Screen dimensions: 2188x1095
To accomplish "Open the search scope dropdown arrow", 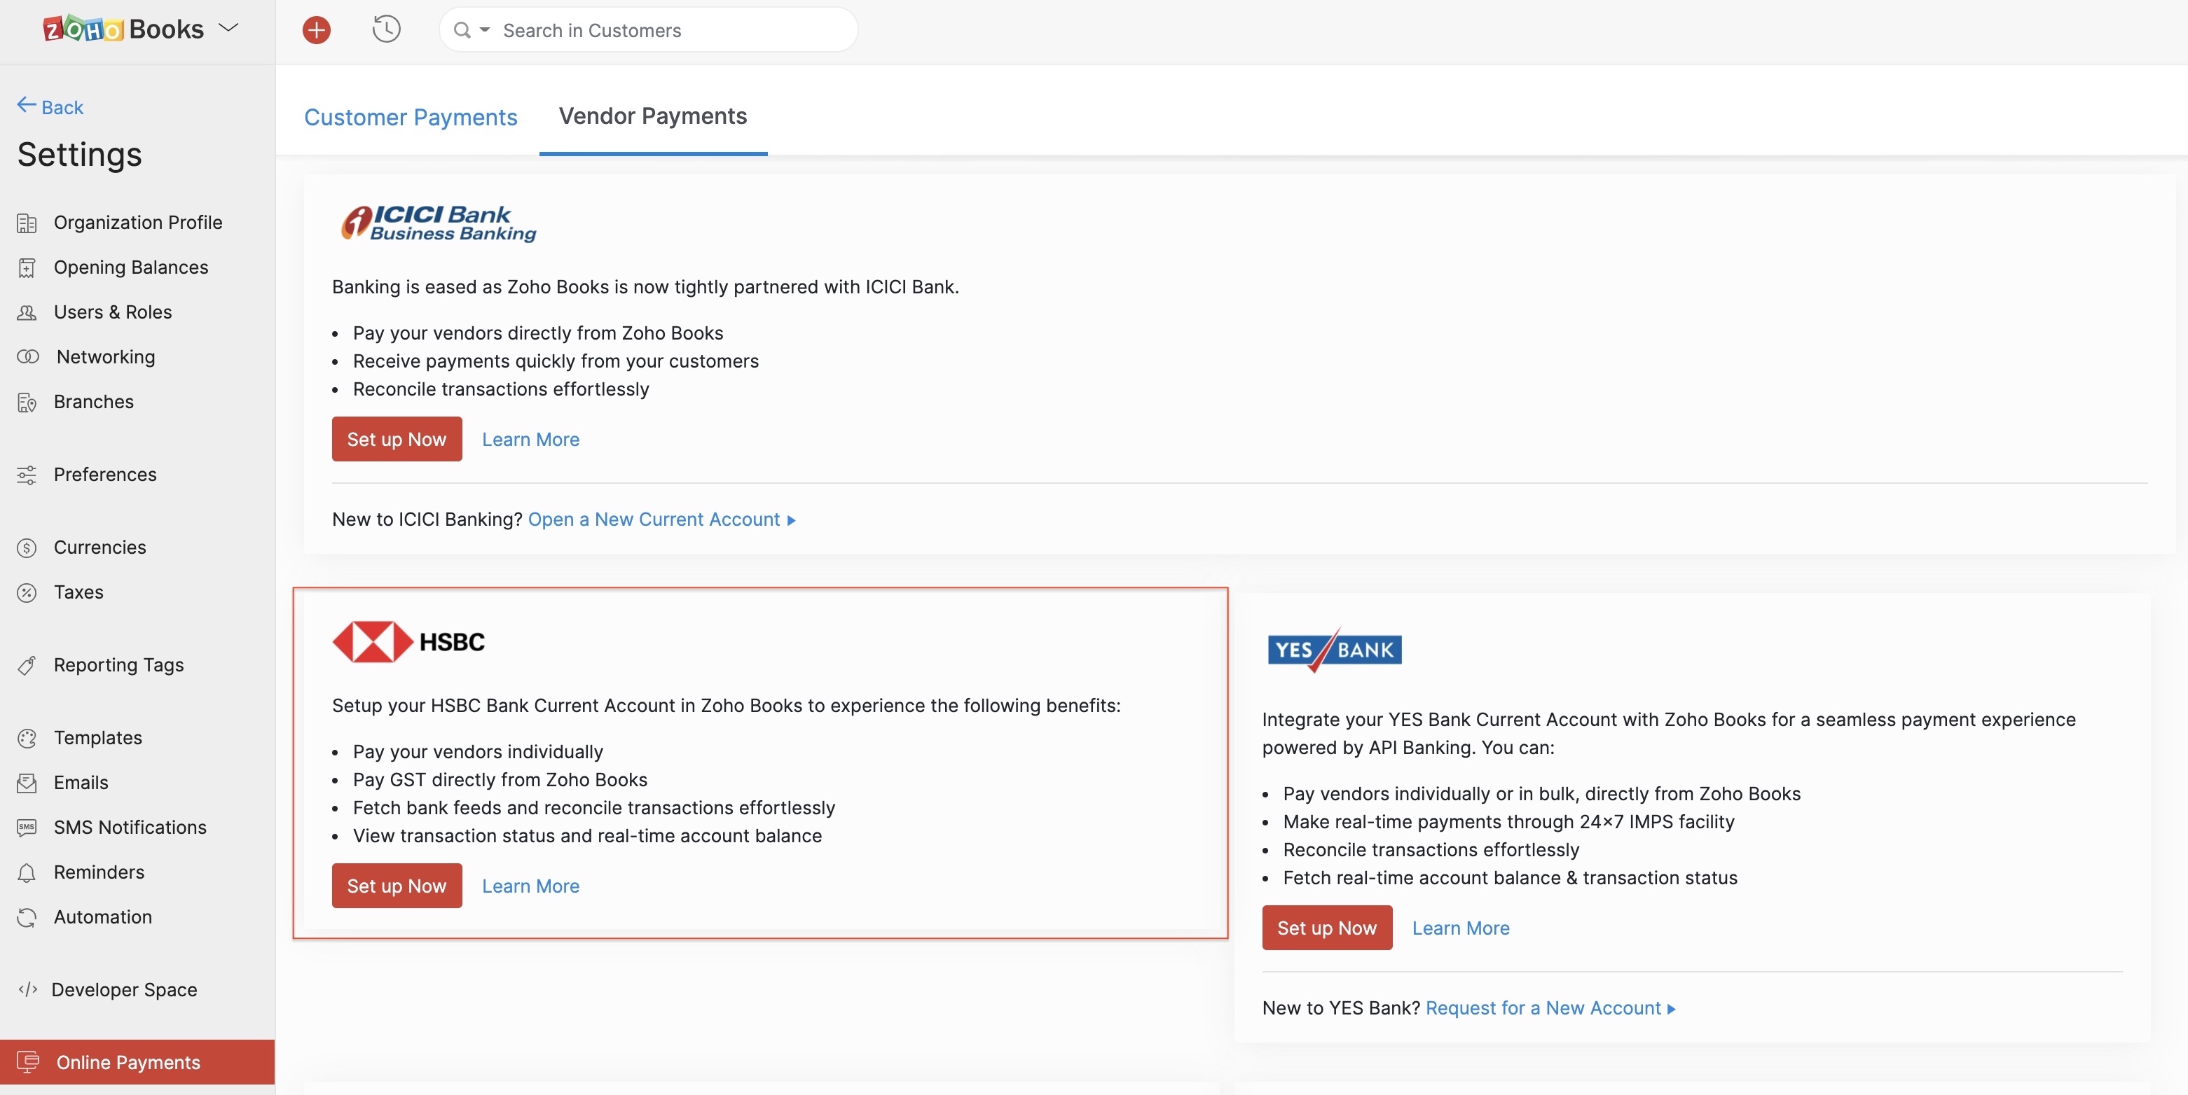I will 484,31.
